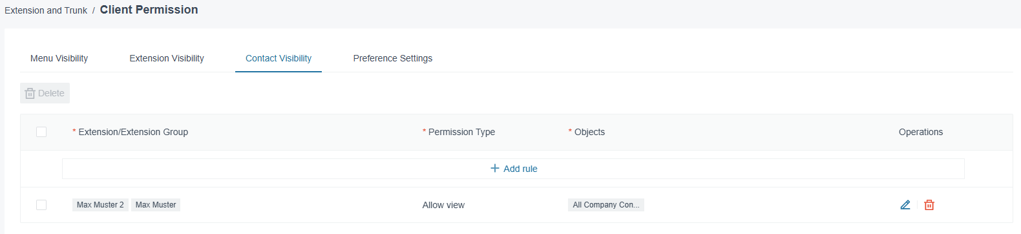Click the Objects column header
1021x234 pixels.
589,132
